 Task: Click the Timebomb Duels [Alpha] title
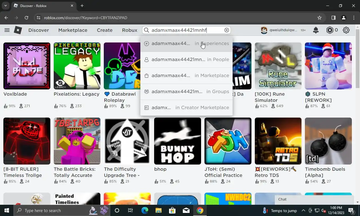[325, 172]
